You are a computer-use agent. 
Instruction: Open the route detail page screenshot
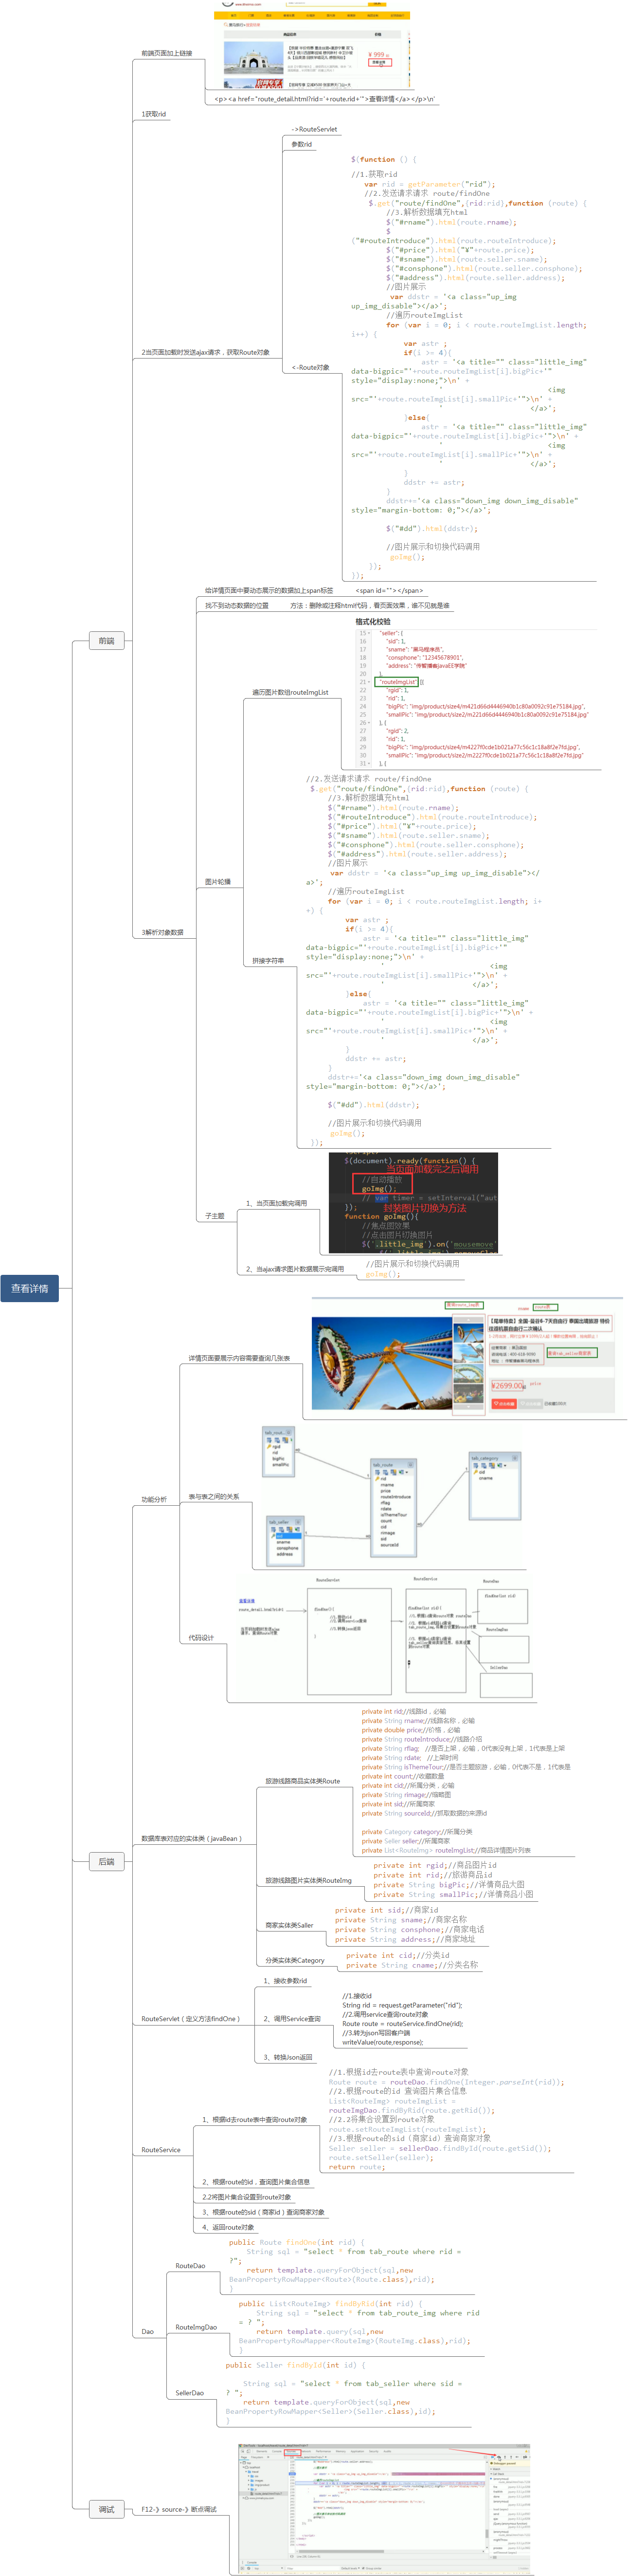[468, 1357]
